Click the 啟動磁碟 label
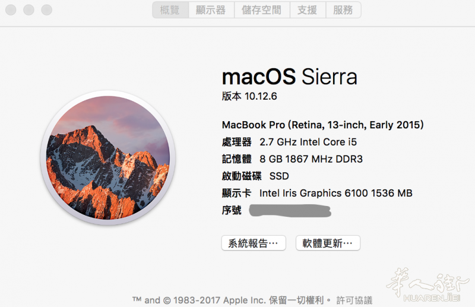Viewport: 475px width, 307px height. click(x=242, y=176)
